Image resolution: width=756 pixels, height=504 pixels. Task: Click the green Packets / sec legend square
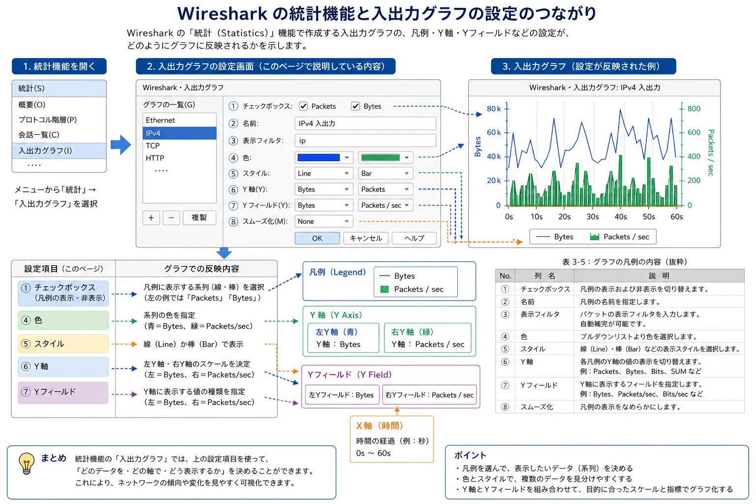(385, 289)
